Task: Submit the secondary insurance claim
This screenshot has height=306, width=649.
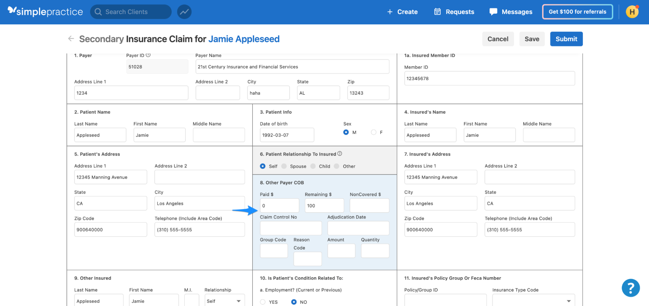Action: point(566,39)
